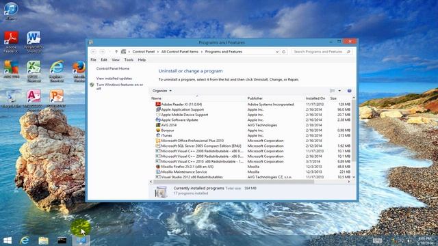Click the arrow after All Control Panel Items
The height and width of the screenshot is (246, 438).
point(202,52)
